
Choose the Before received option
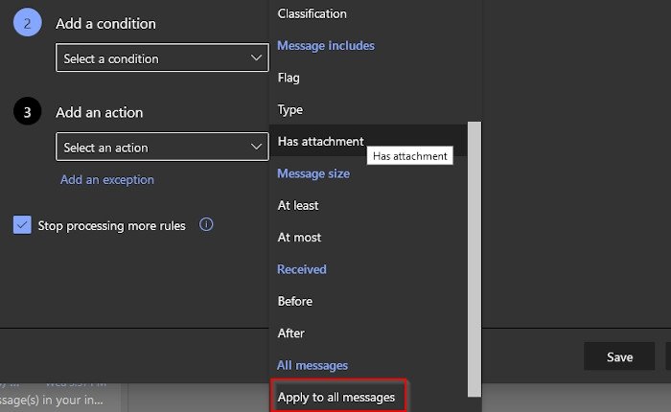pos(294,301)
